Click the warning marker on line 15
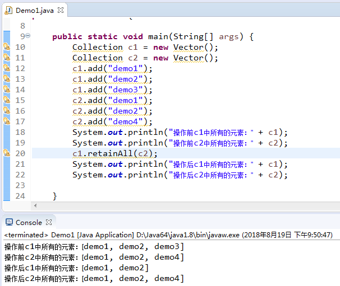The width and height of the screenshot is (340, 286). coord(7,100)
